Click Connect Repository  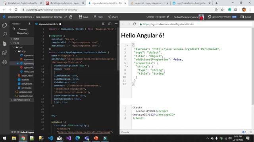[x=23, y=31]
